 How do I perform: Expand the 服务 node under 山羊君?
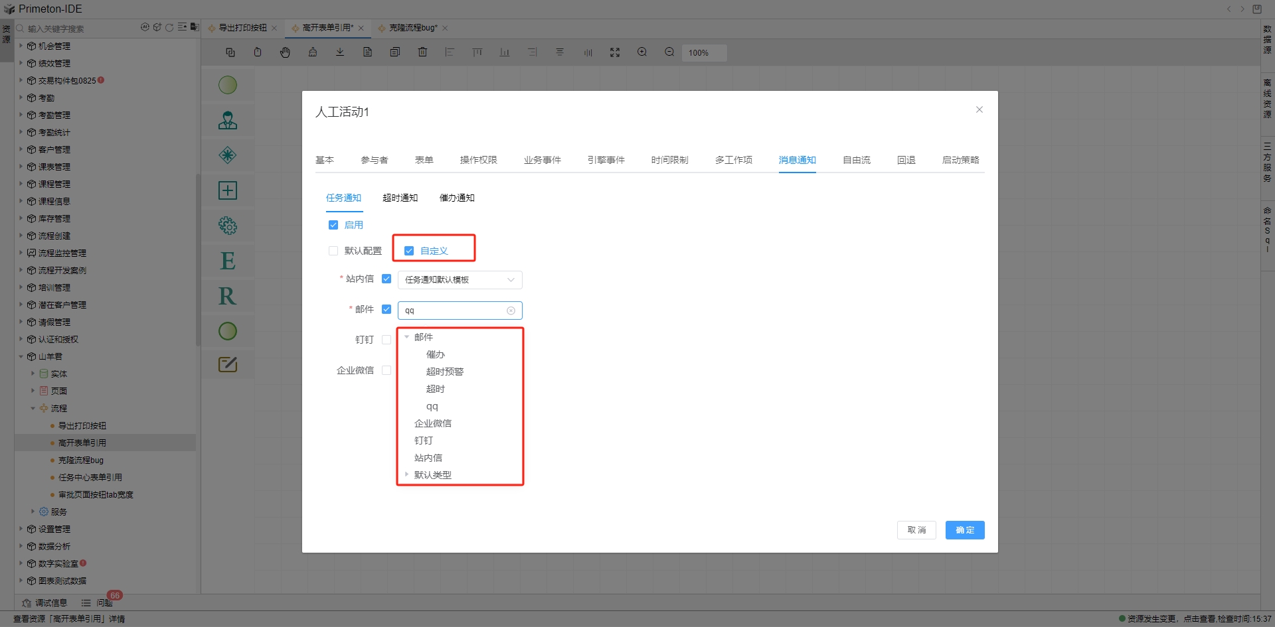[33, 512]
